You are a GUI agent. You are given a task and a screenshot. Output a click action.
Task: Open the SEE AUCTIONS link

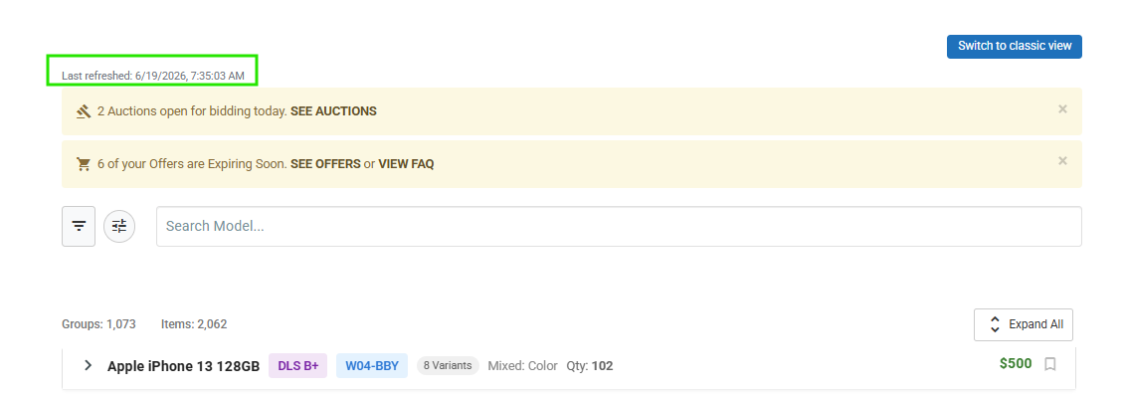tap(333, 111)
